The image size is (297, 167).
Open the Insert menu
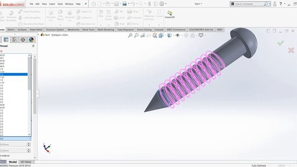click(x=52, y=4)
